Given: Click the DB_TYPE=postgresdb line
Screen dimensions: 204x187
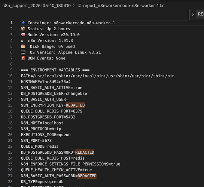Looking at the screenshot, I should [x=42, y=182].
